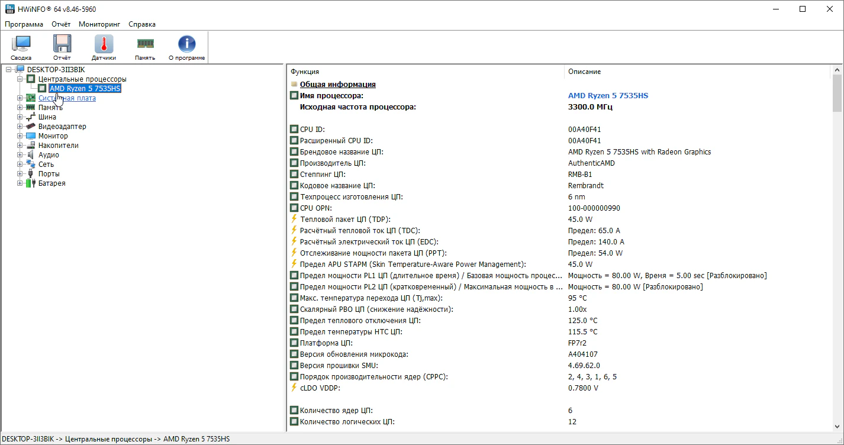The width and height of the screenshot is (844, 445).
Task: Click the Память memory toolbar icon
Action: pos(145,47)
